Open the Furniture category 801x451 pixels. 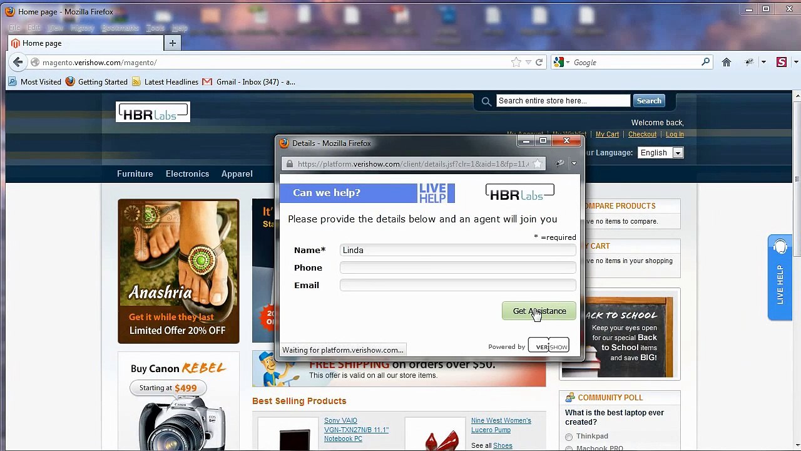click(135, 174)
